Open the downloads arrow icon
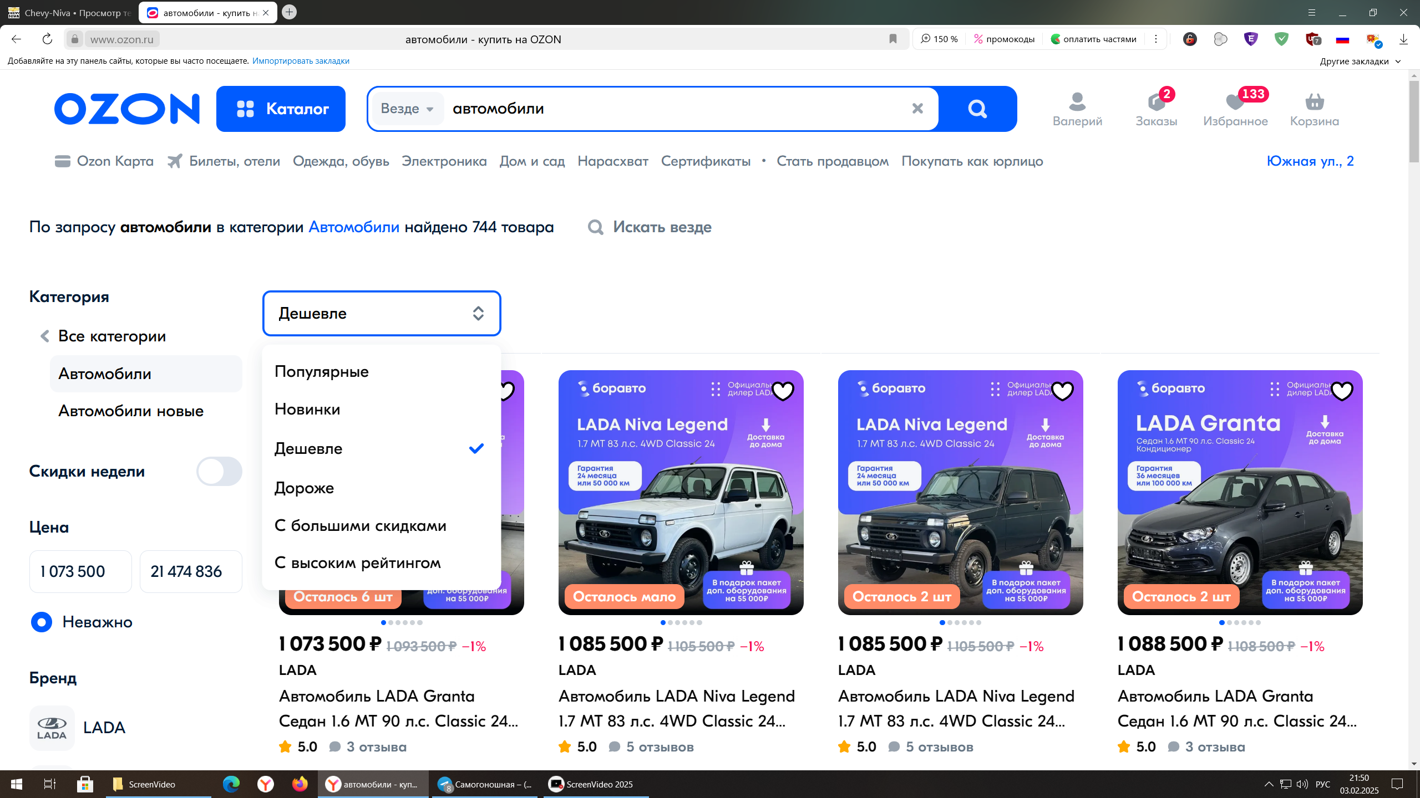The width and height of the screenshot is (1420, 798). point(1403,39)
